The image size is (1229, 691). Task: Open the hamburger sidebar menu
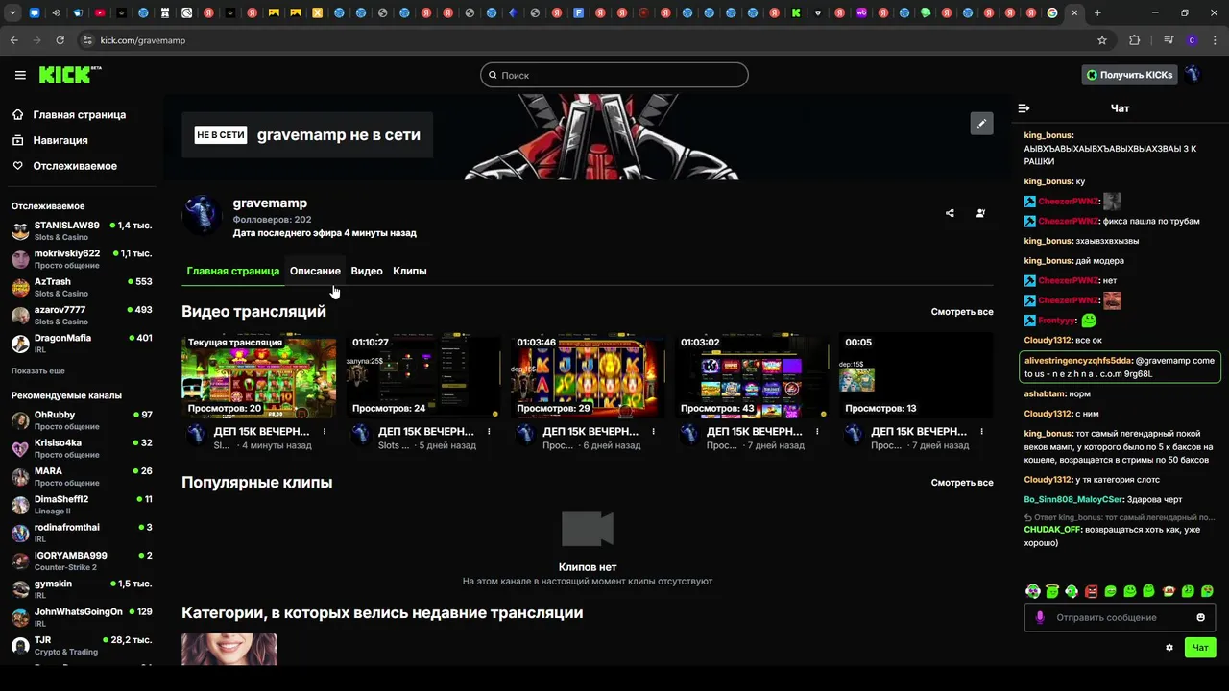[x=20, y=75]
